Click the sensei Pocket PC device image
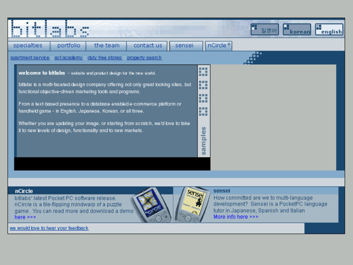The width and height of the screenshot is (353, 265). point(192,204)
